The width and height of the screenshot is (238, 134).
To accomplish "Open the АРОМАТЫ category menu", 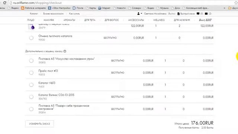I will coord(69,20).
